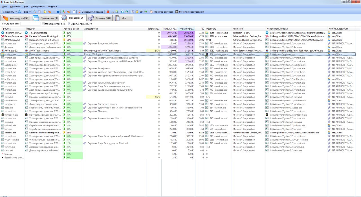The height and width of the screenshot is (197, 361).
Task: Enable the Мониторинг трафика checkbox
Action: pyautogui.click(x=43, y=24)
